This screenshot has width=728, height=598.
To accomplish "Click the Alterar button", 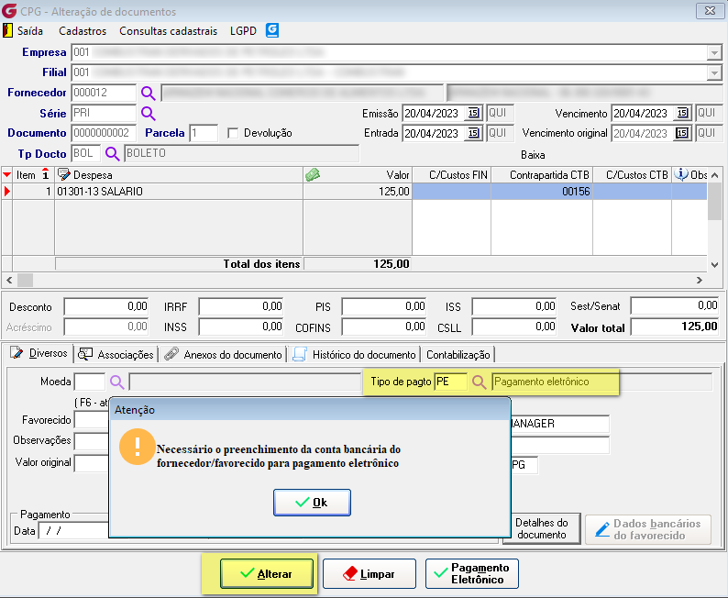I will [267, 574].
